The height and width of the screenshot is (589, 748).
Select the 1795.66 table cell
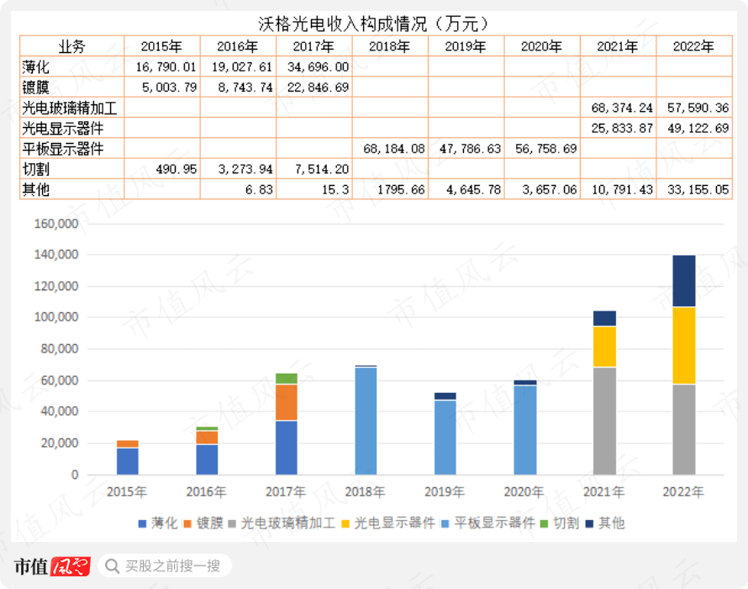click(390, 189)
